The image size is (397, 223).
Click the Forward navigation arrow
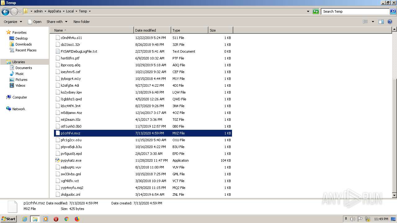(x=14, y=11)
